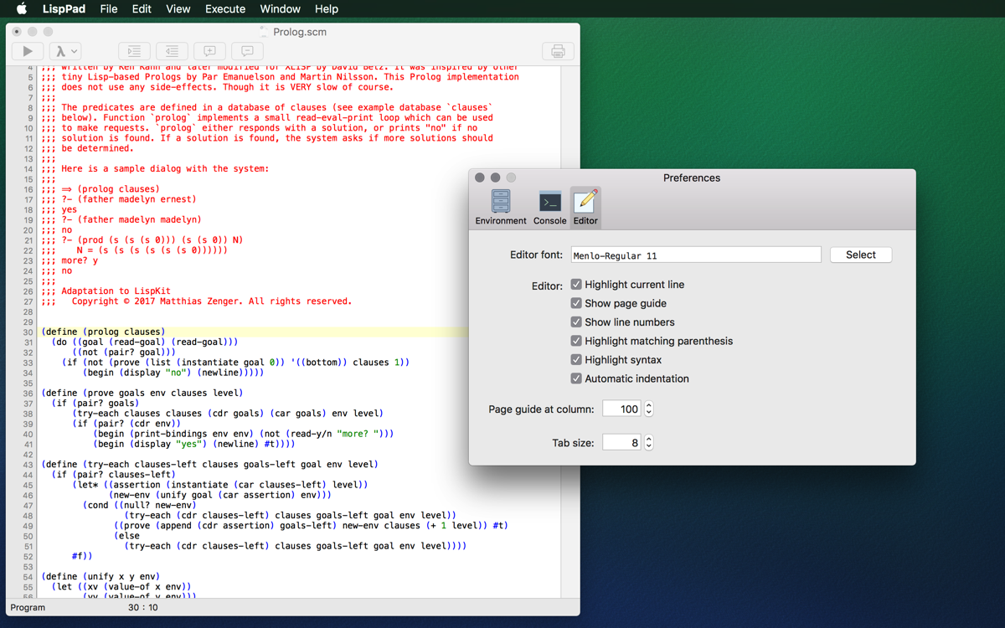Viewport: 1005px width, 628px height.
Task: Toggle Highlight matching parenthesis
Action: tap(576, 341)
